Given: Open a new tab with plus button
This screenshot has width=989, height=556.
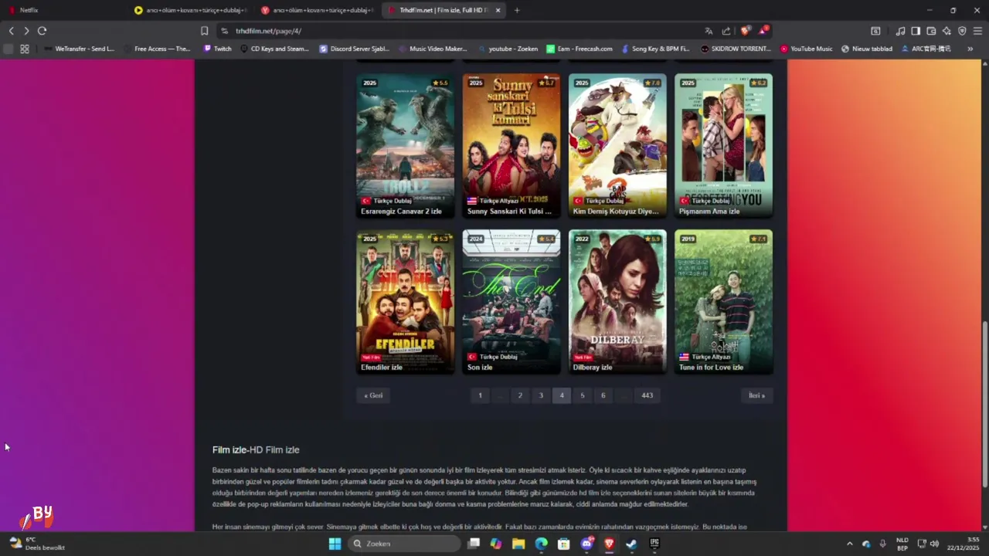Looking at the screenshot, I should coord(517,10).
